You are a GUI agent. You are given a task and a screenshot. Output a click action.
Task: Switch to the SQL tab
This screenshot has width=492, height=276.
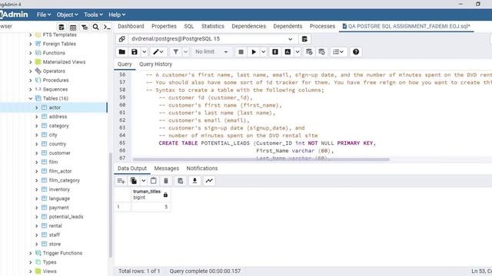189,26
